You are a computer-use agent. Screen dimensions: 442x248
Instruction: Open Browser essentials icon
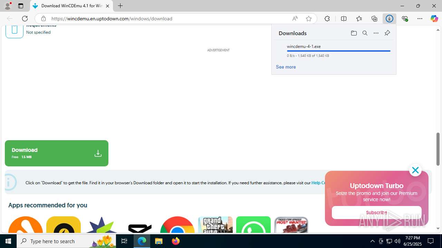click(405, 19)
